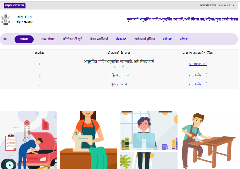240x169 pixels.
Task: Open परियोजना की सूची menu item
Action: click(73, 39)
